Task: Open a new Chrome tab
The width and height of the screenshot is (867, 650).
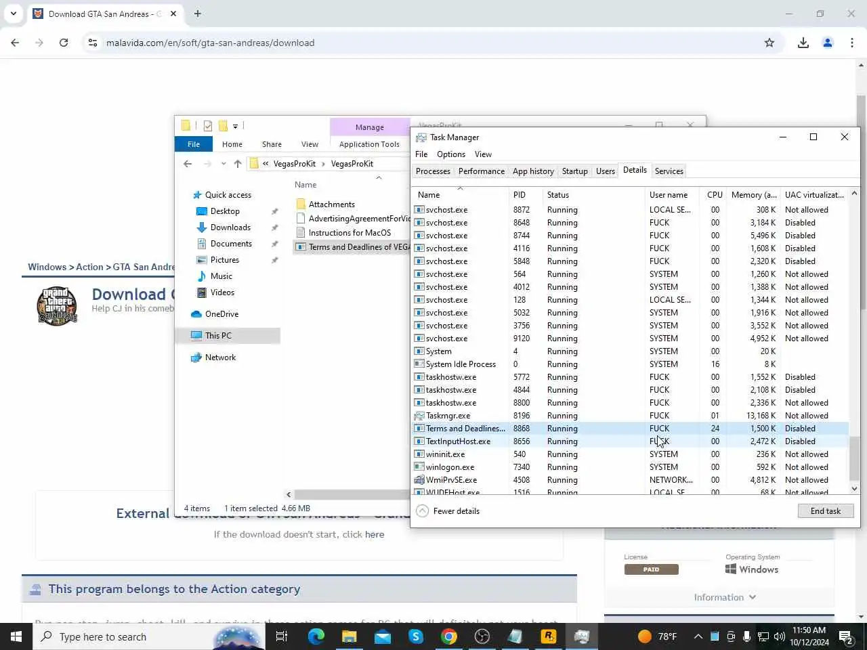Action: (198, 14)
